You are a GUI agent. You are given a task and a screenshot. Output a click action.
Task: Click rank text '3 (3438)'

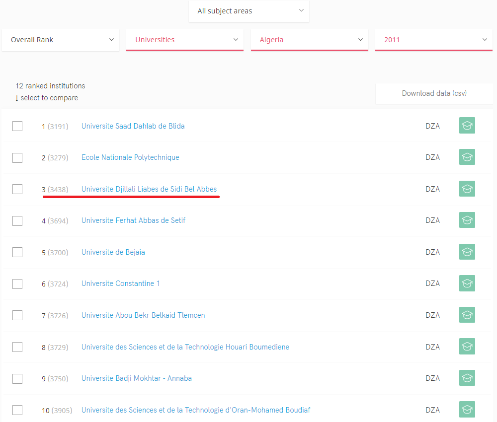click(55, 190)
